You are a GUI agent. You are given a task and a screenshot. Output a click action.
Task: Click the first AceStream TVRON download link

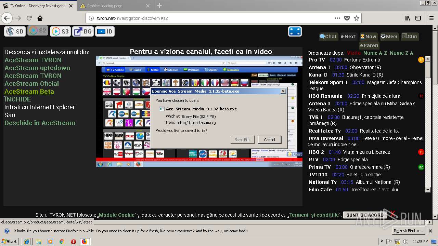tap(33, 60)
